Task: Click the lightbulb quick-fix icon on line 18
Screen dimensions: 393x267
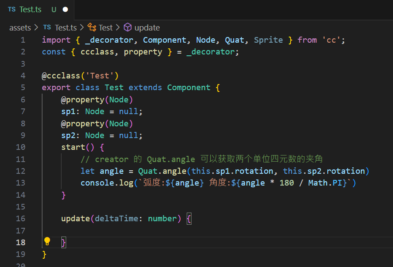Action: [x=47, y=241]
